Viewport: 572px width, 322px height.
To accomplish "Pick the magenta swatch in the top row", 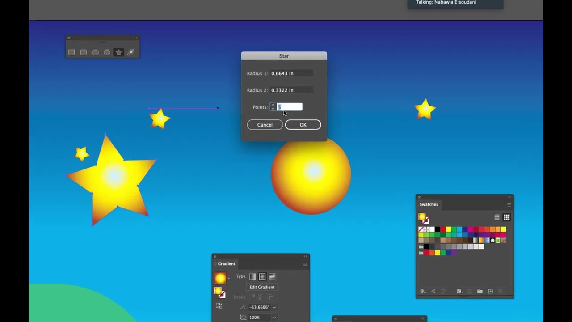I will pyautogui.click(x=471, y=229).
